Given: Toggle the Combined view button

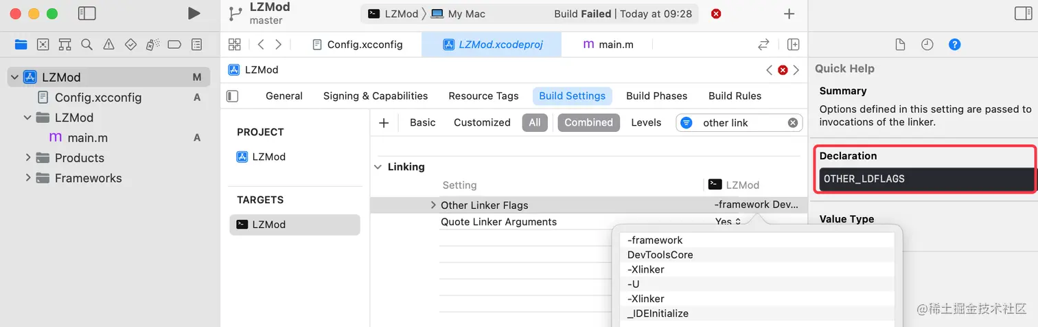Looking at the screenshot, I should 588,122.
